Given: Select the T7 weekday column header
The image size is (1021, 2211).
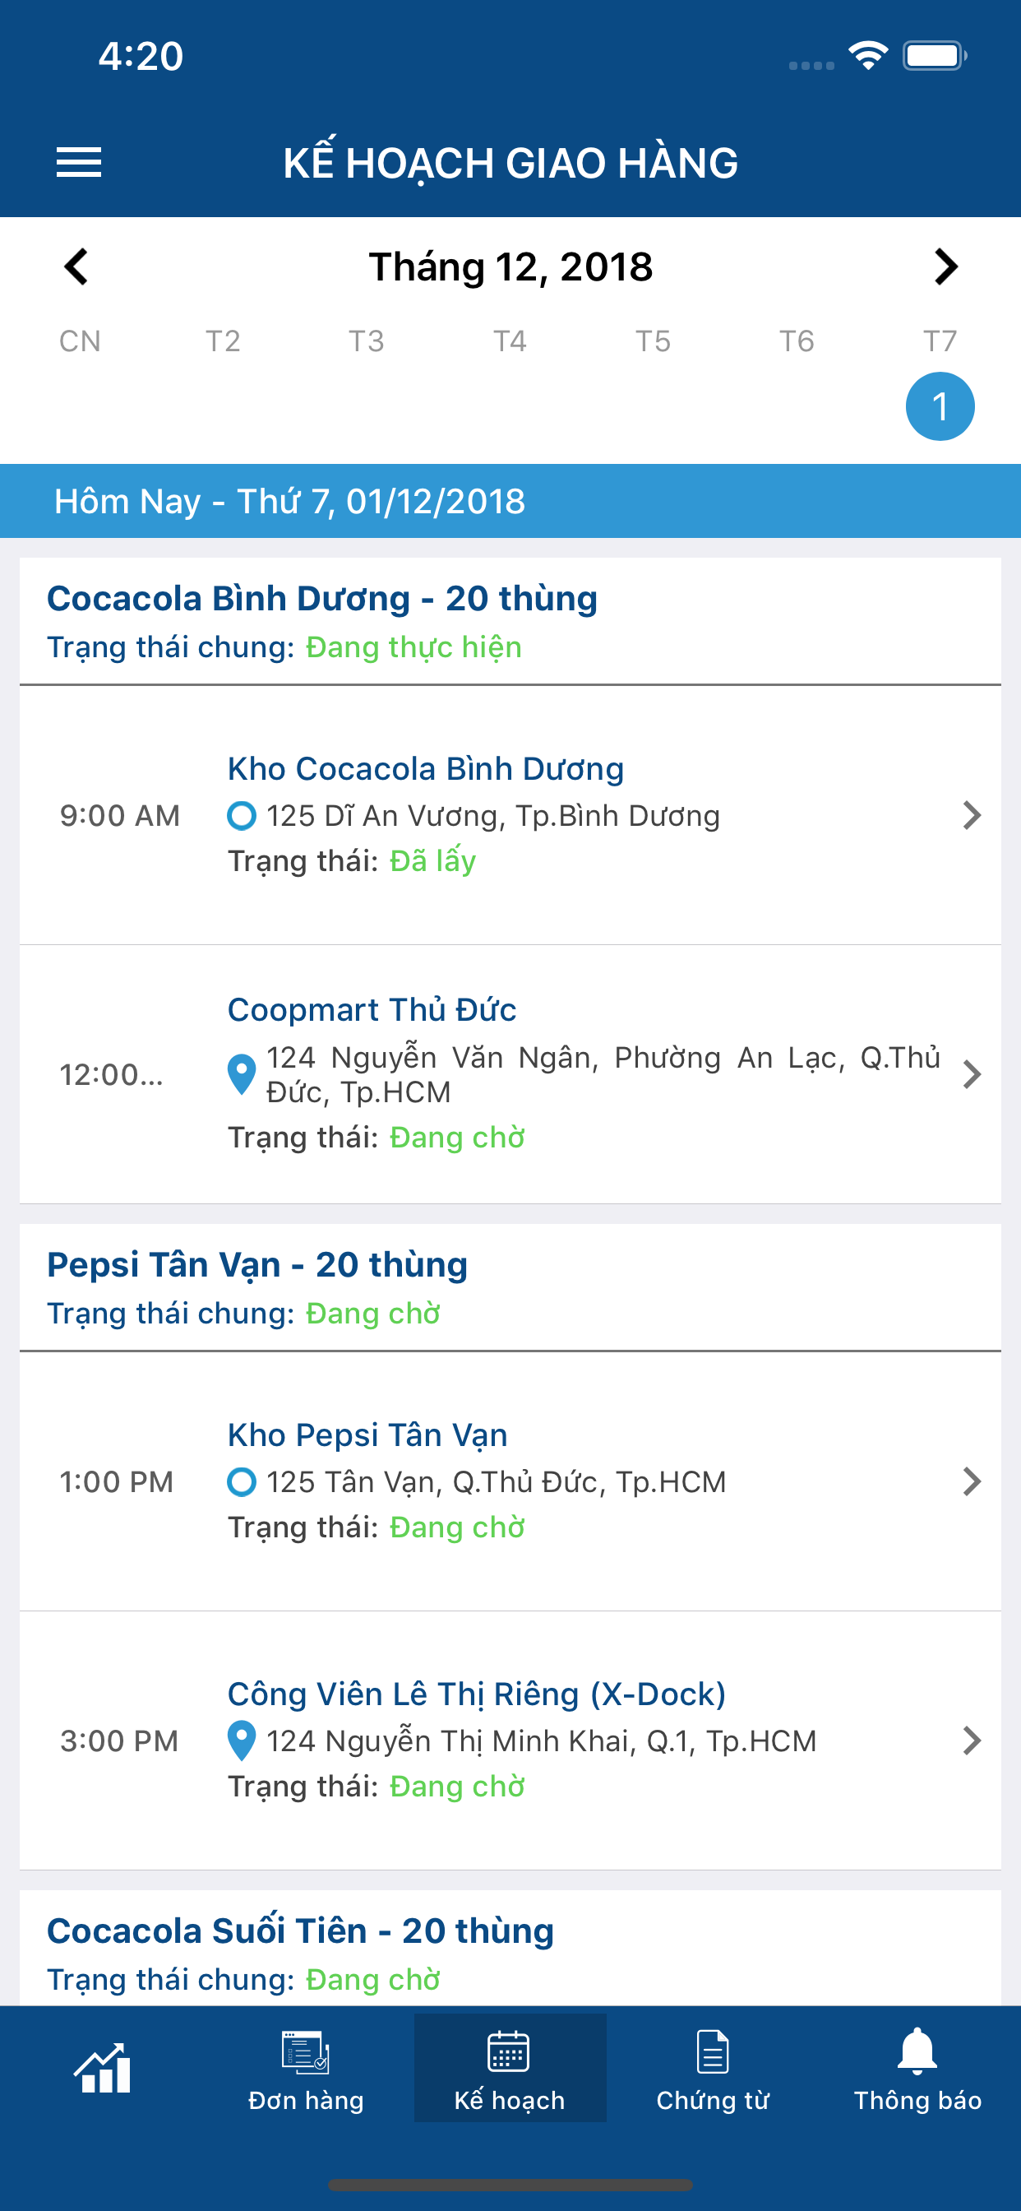Looking at the screenshot, I should 940,341.
